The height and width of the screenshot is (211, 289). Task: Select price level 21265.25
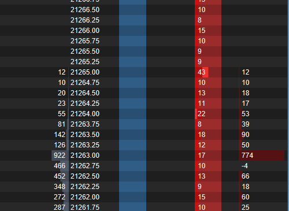(85, 62)
